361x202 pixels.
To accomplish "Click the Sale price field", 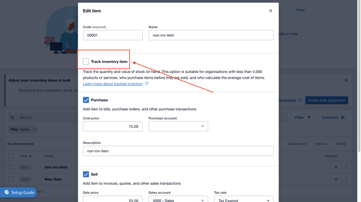I will (x=113, y=199).
